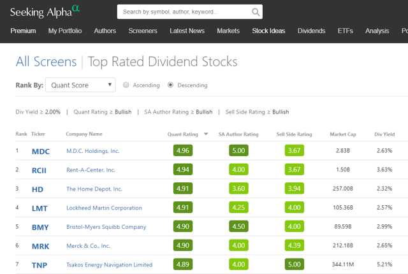The image size is (408, 274).
Task: Sort by Quant Rating column header
Action: coord(183,134)
